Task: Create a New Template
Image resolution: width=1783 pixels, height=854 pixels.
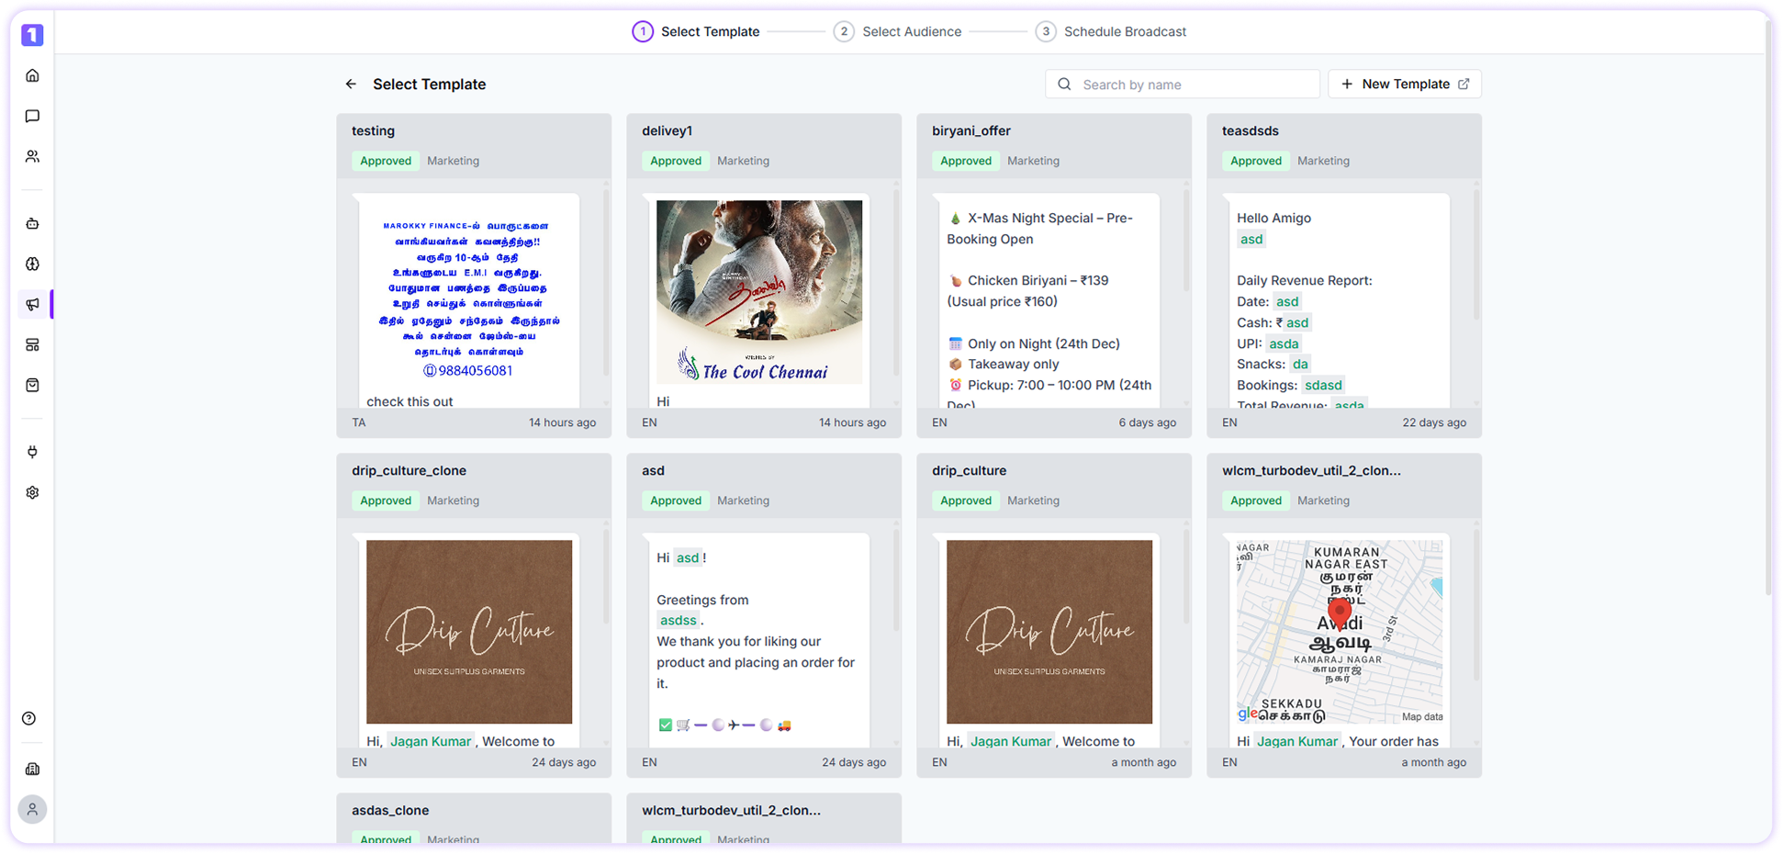Action: (1404, 84)
